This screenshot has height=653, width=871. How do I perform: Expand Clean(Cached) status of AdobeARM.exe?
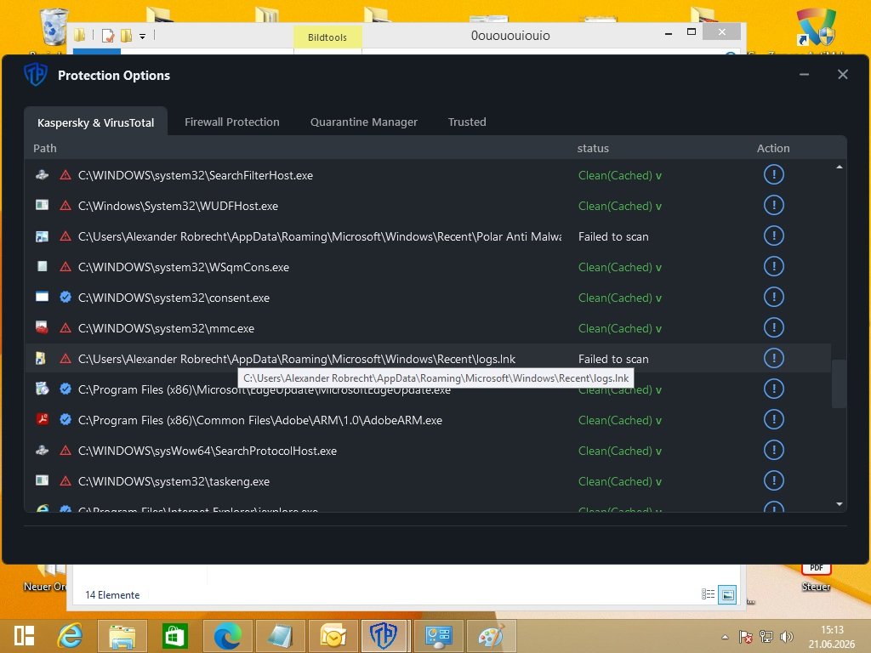click(x=619, y=420)
